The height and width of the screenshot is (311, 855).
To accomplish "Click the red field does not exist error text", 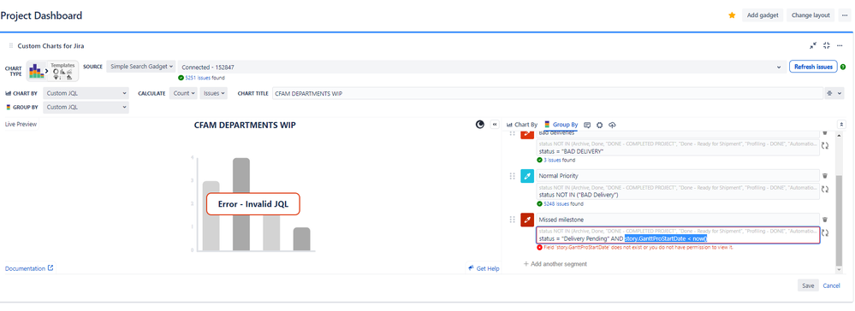I will [638, 247].
